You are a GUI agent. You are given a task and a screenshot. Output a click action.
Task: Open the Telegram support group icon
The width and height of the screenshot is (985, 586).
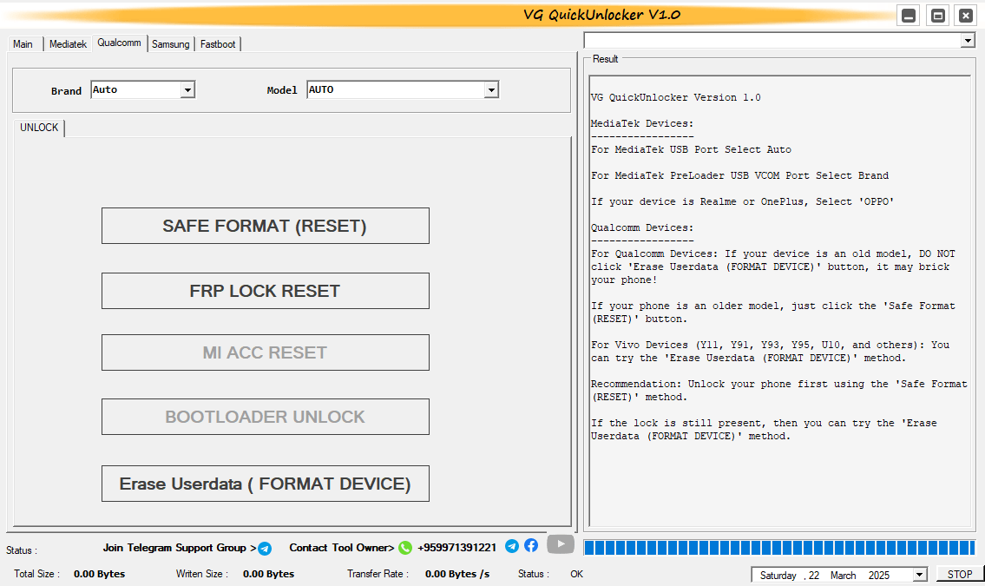tap(265, 548)
